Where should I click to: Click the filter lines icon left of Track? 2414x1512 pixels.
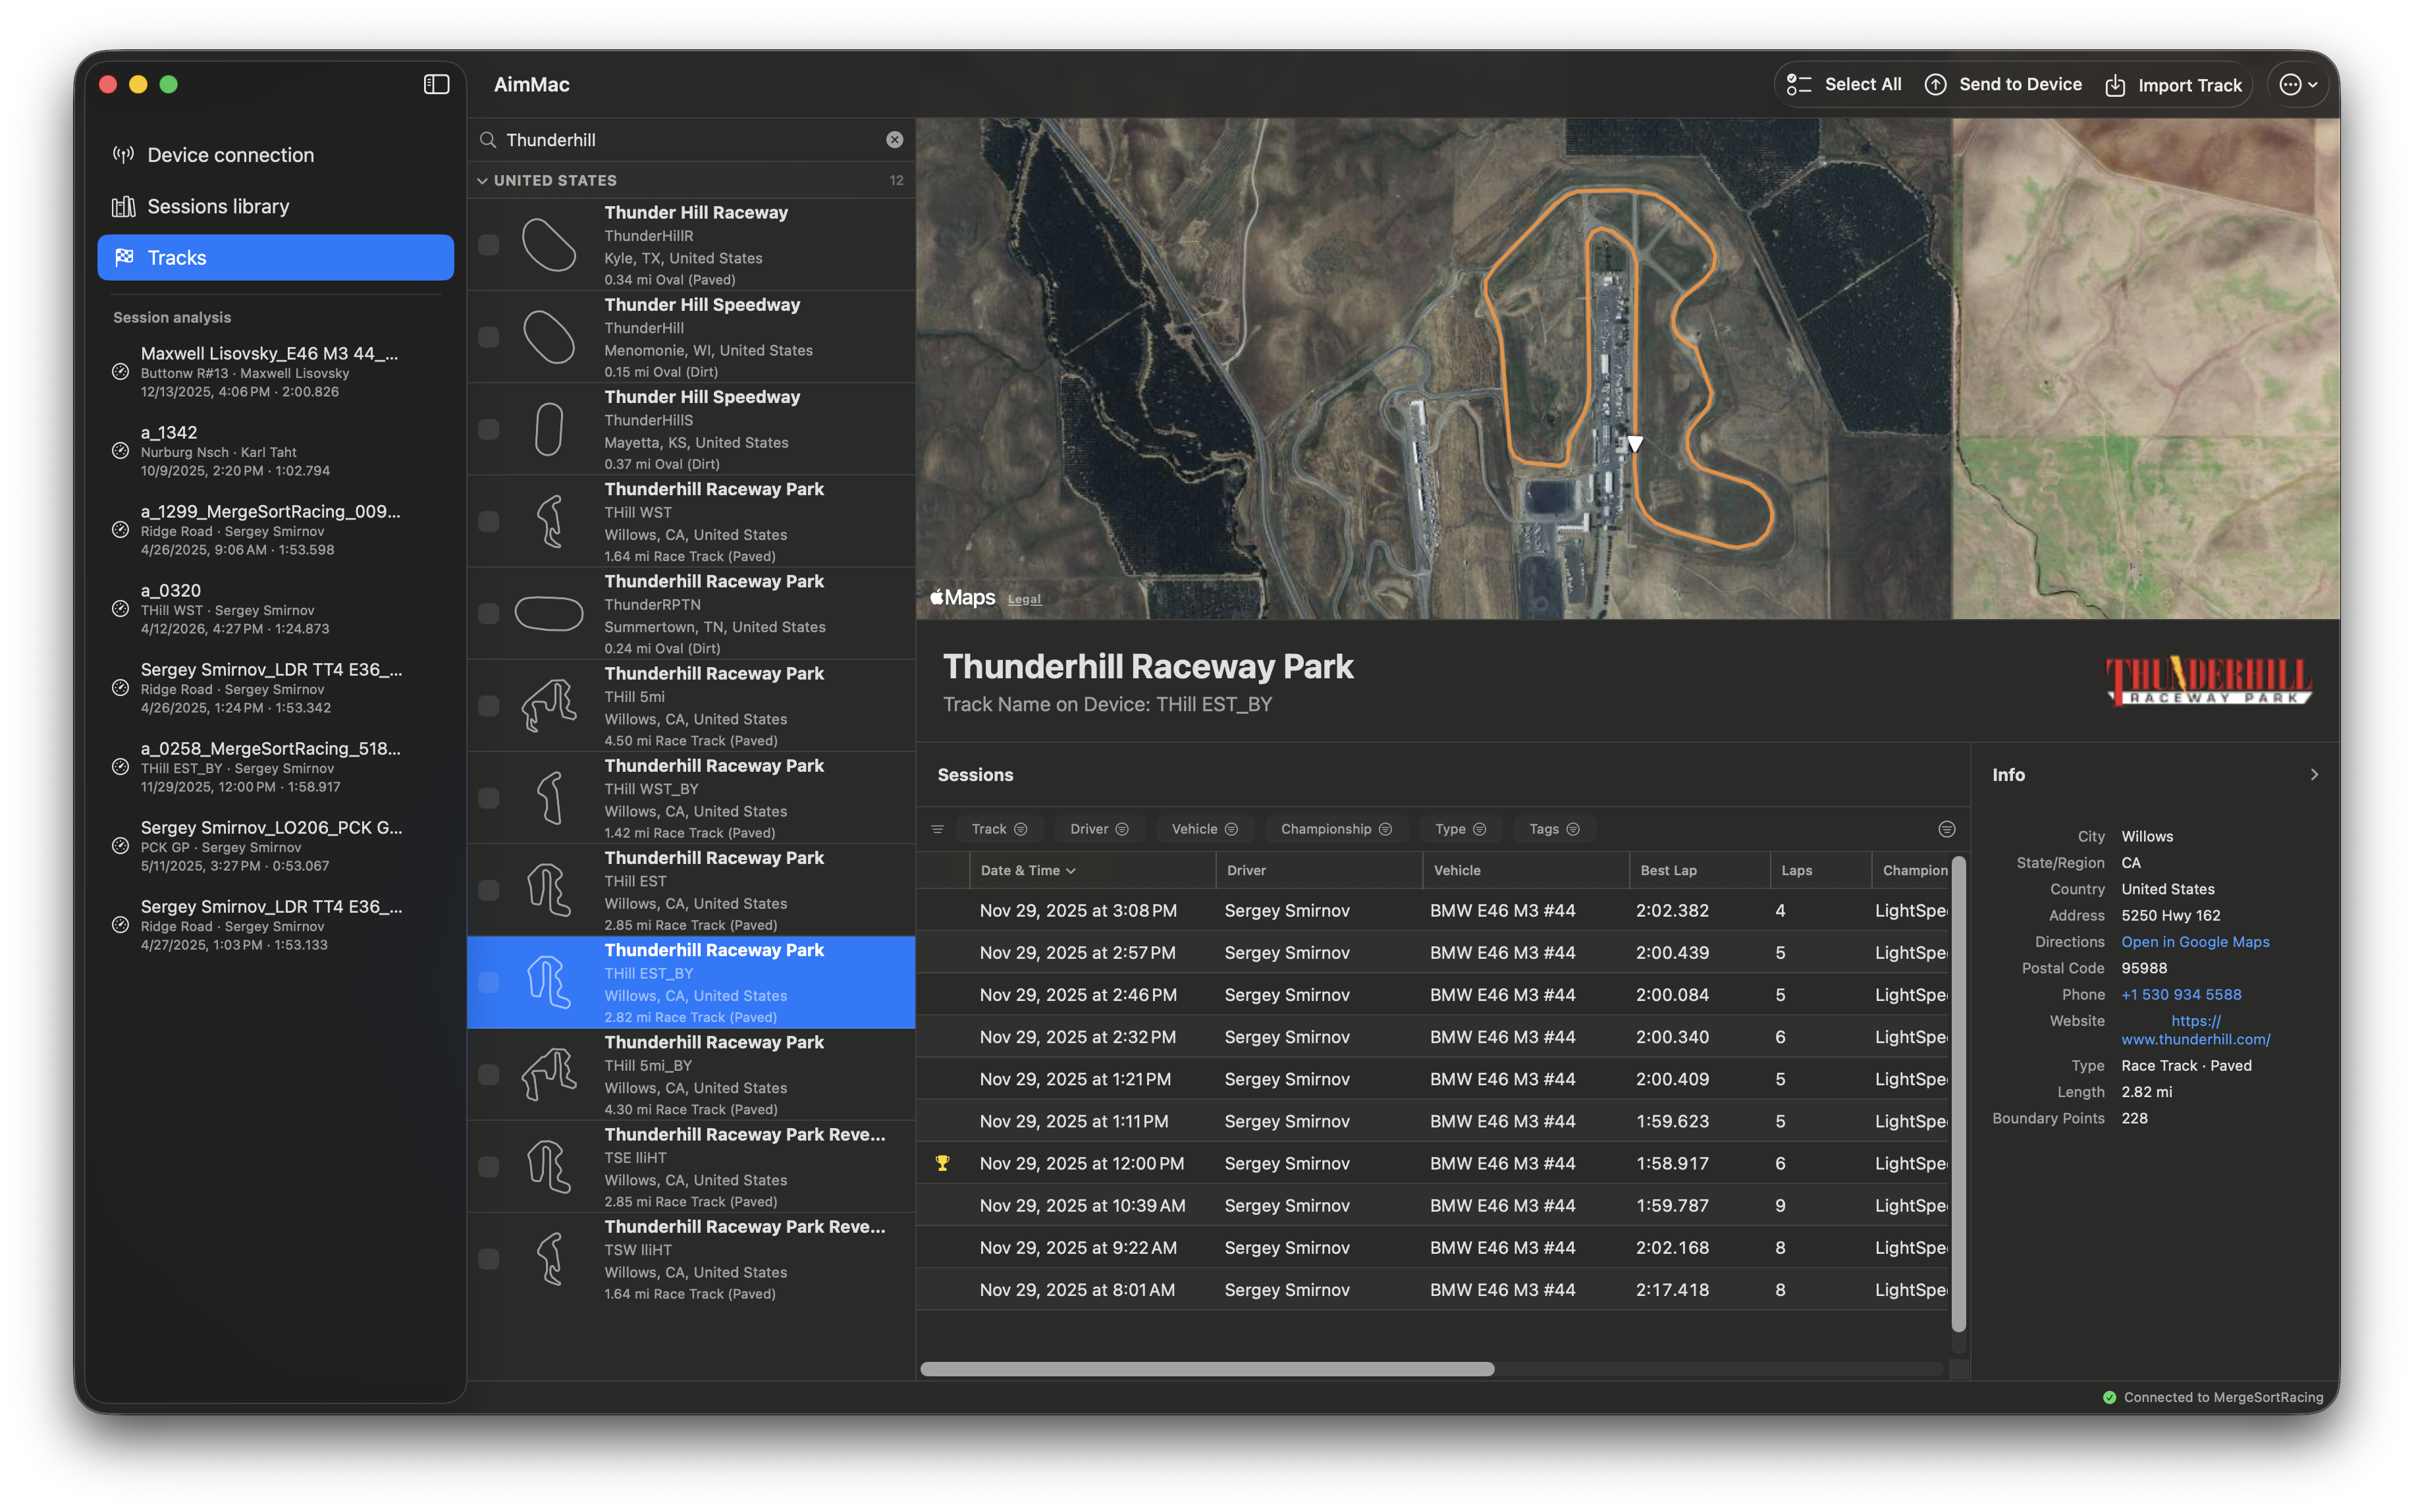pyautogui.click(x=937, y=829)
